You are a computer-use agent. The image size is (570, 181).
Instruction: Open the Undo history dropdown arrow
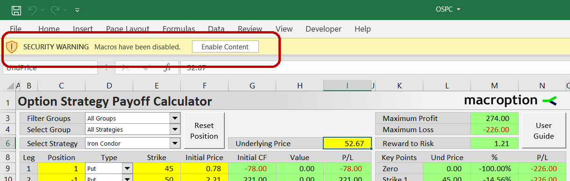tap(43, 10)
